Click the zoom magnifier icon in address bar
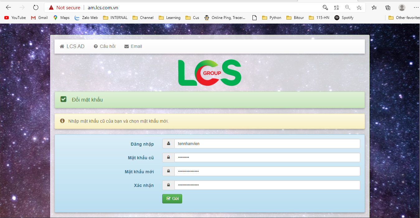Image resolution: width=420 pixels, height=218 pixels. (x=347, y=7)
